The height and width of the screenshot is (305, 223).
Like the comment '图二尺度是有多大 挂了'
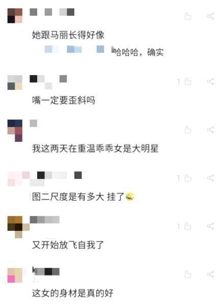click(188, 178)
